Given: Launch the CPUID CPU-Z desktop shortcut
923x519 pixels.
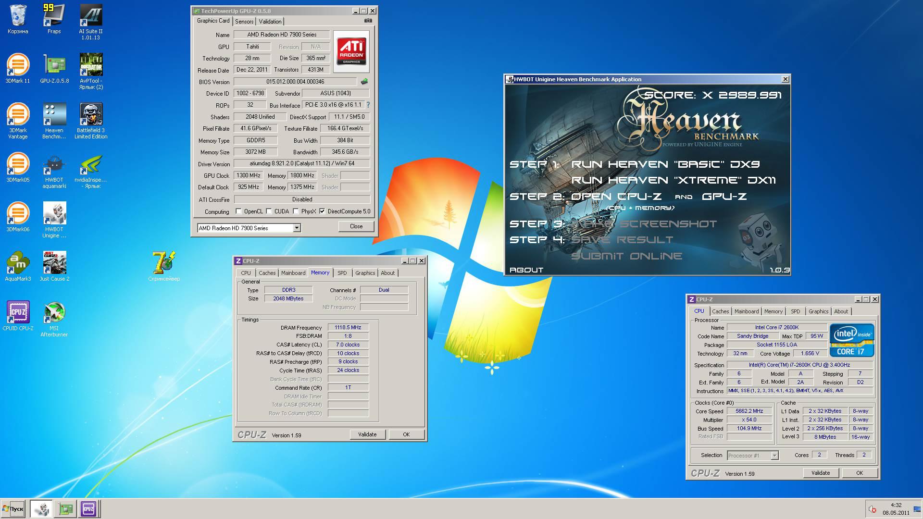Looking at the screenshot, I should pyautogui.click(x=18, y=316).
